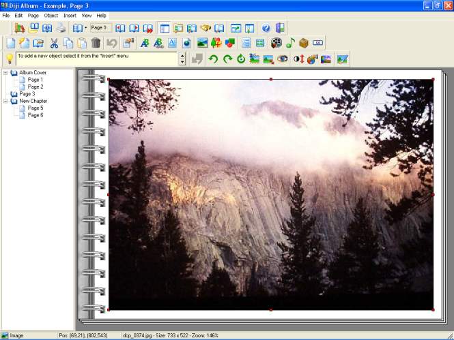The width and height of the screenshot is (454, 340).
Task: Open the Object menu
Action: point(51,15)
